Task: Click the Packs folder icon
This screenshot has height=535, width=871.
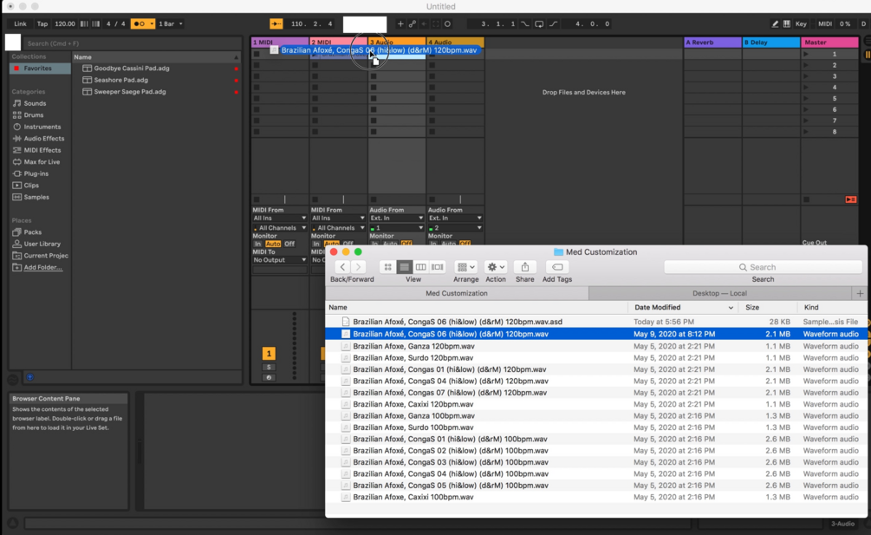Action: tap(16, 232)
